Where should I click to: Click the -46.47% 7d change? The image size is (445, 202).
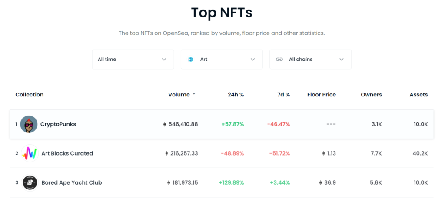[279, 124]
